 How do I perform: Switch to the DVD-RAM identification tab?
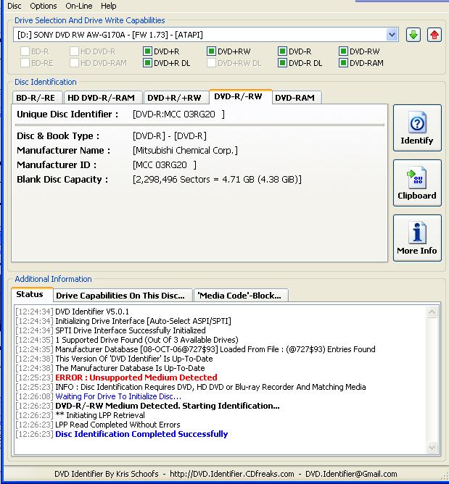tap(297, 98)
